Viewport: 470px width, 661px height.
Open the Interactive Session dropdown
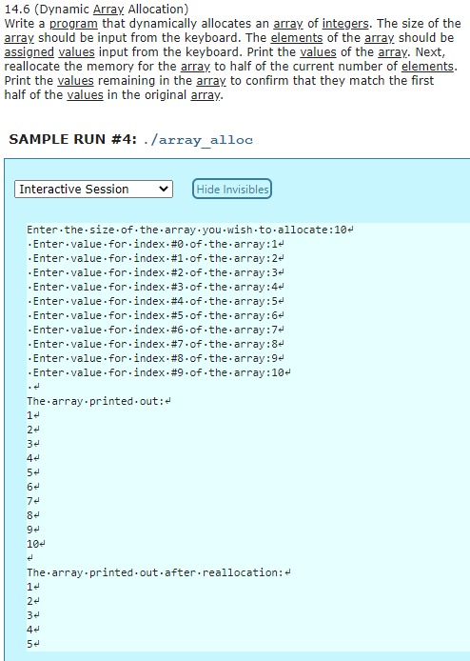tap(93, 189)
